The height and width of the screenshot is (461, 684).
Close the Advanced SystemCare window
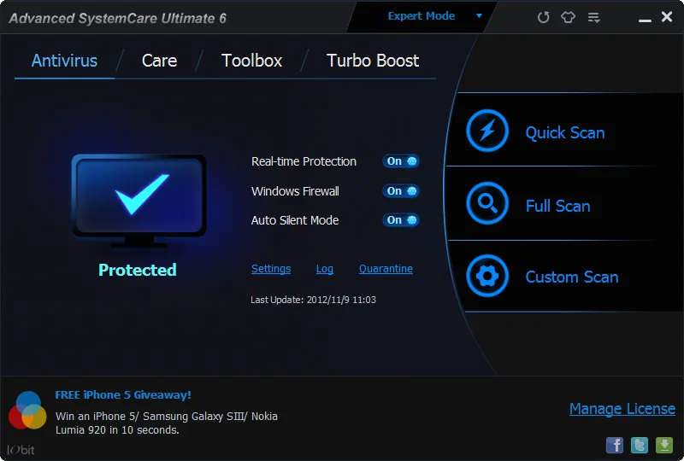click(667, 16)
